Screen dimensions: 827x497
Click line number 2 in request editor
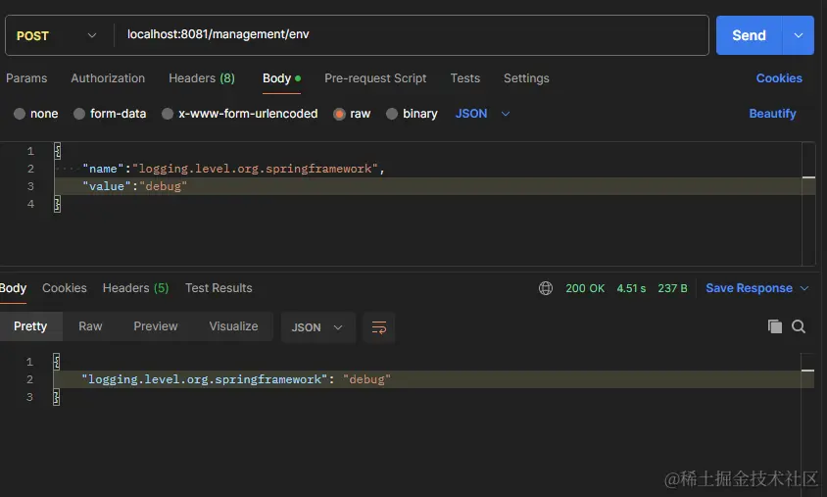click(30, 169)
